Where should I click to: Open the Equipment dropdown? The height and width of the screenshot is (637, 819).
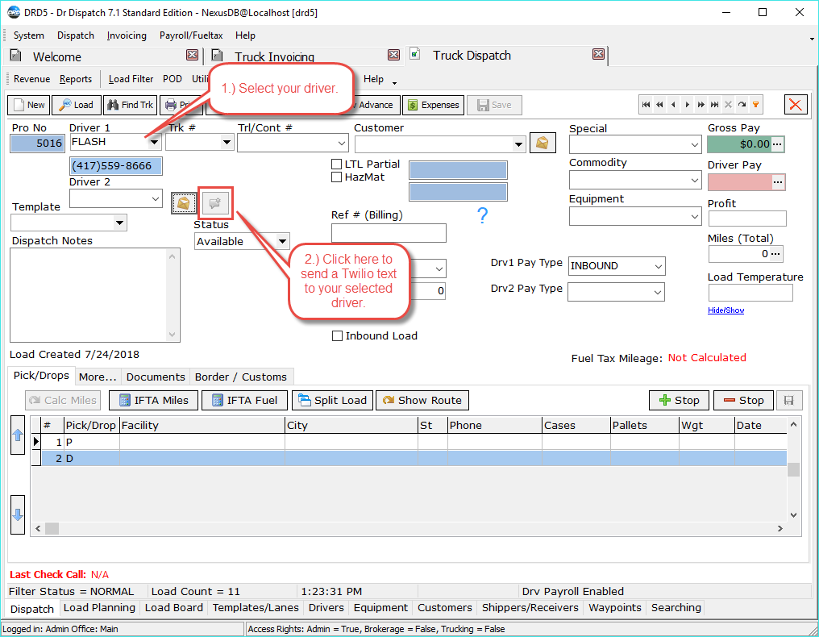point(695,216)
